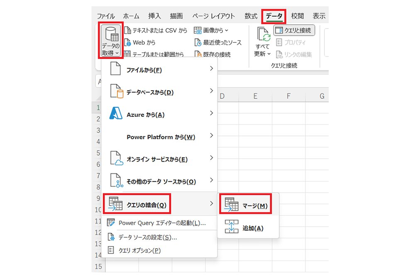Switch to 描画 tab

(x=176, y=16)
